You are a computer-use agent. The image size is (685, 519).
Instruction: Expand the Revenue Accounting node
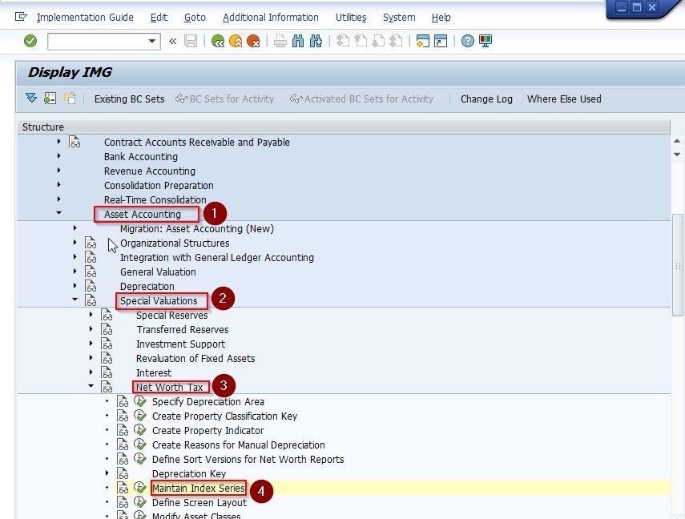[x=58, y=171]
